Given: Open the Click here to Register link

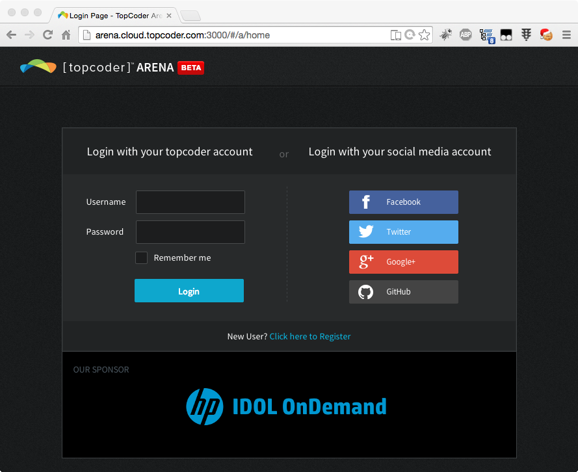Looking at the screenshot, I should click(x=310, y=336).
